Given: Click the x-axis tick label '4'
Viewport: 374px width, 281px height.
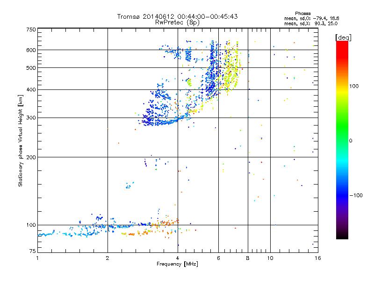Looking at the screenshot, I should point(178,258).
